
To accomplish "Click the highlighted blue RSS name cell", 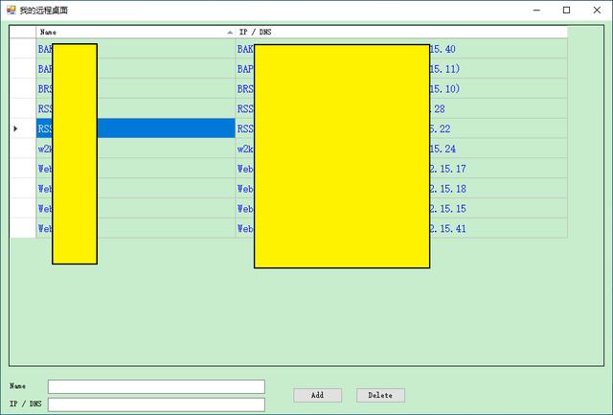I will click(136, 128).
